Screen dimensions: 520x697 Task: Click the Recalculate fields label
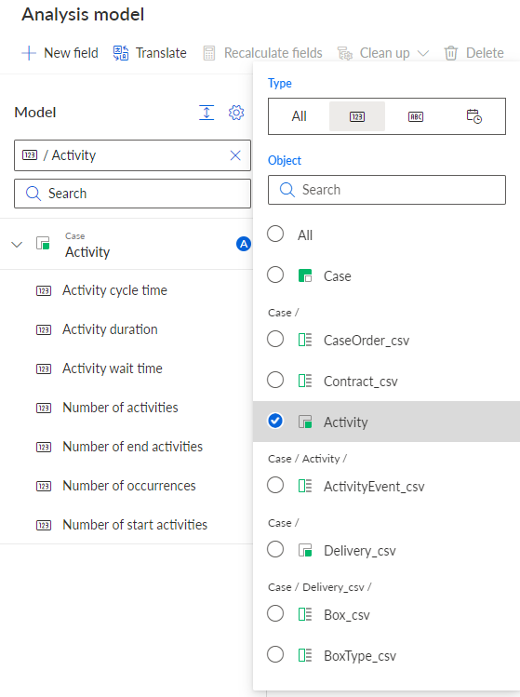(x=273, y=53)
